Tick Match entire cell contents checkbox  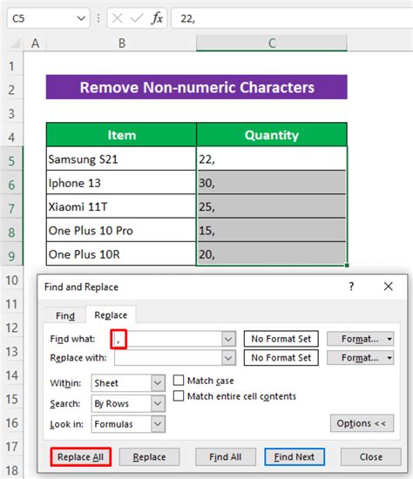(179, 396)
